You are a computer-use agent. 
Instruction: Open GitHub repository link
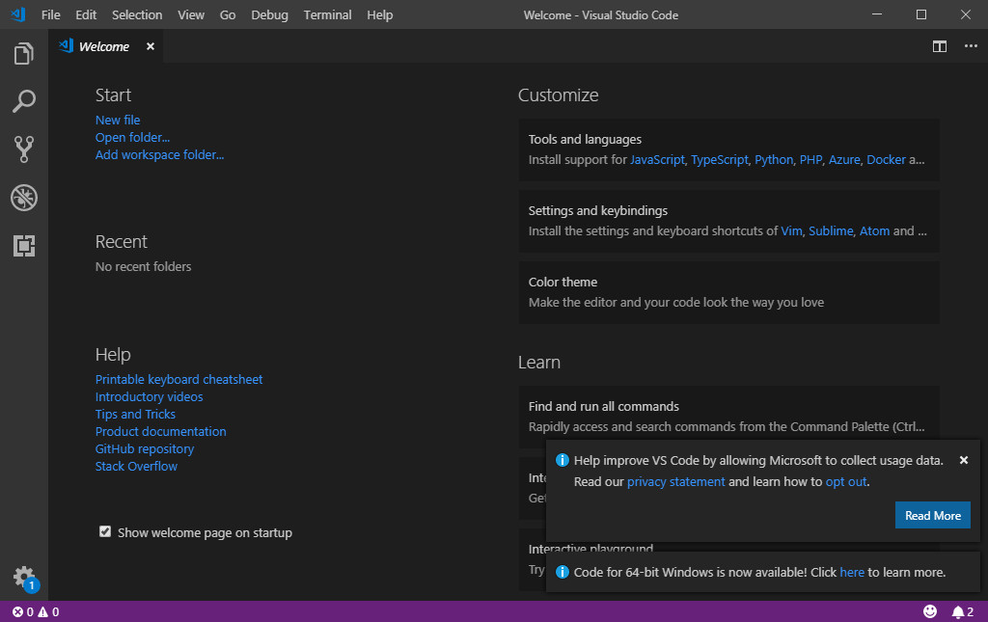coord(145,448)
